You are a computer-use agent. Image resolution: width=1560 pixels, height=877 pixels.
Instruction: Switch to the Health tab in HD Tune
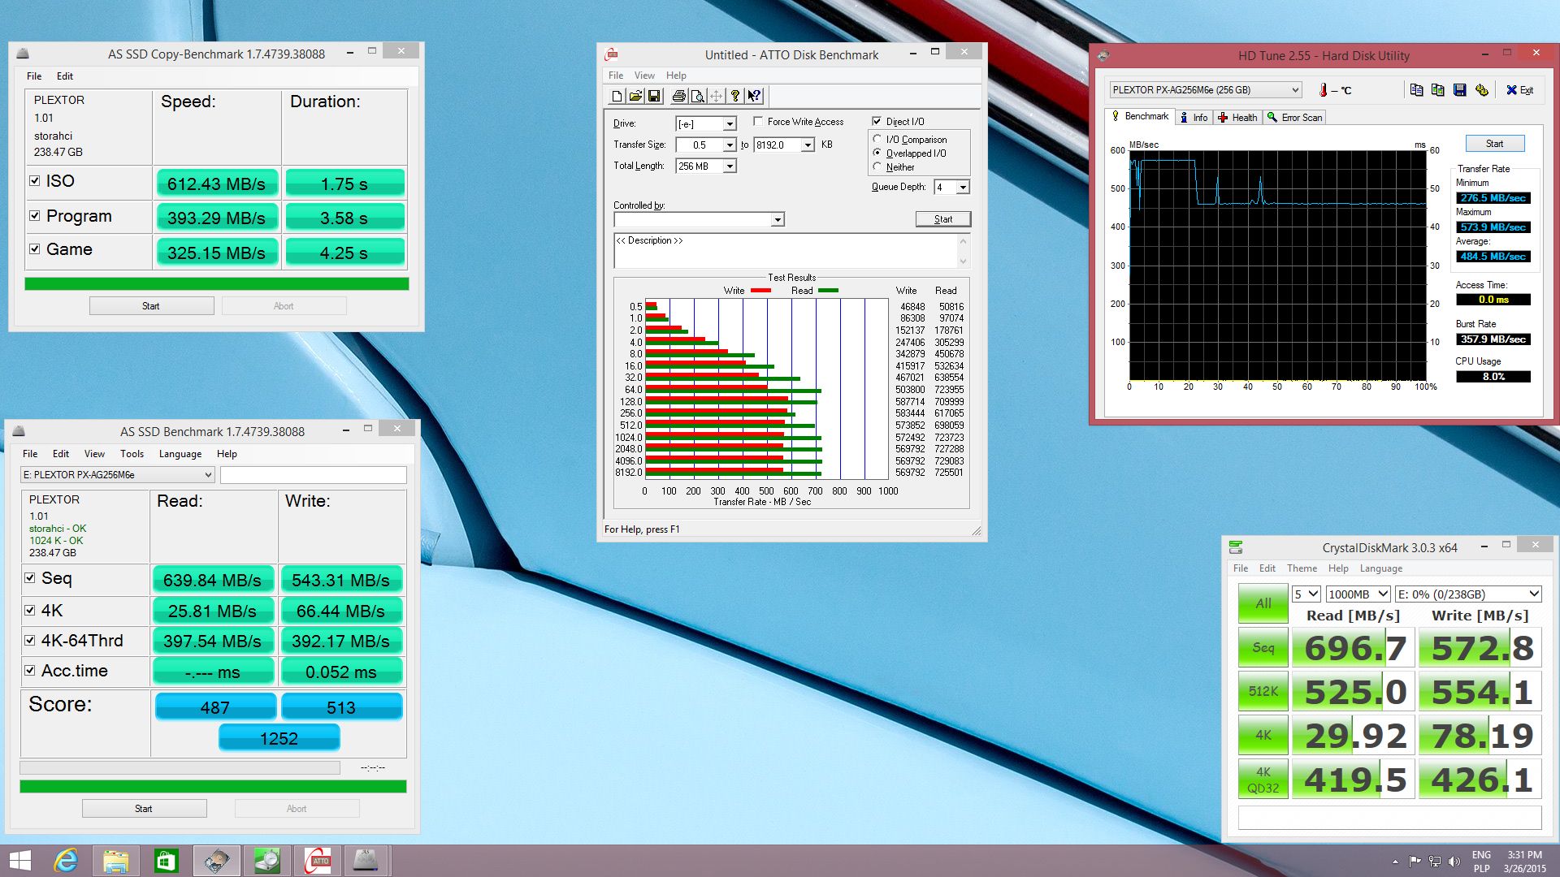coord(1237,117)
